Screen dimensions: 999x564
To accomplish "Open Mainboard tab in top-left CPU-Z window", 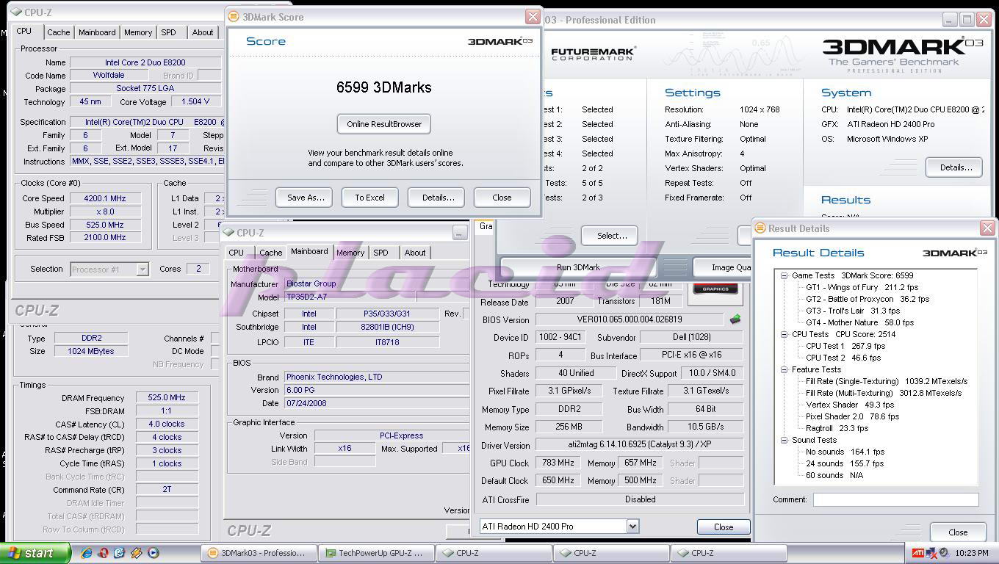I will (97, 32).
